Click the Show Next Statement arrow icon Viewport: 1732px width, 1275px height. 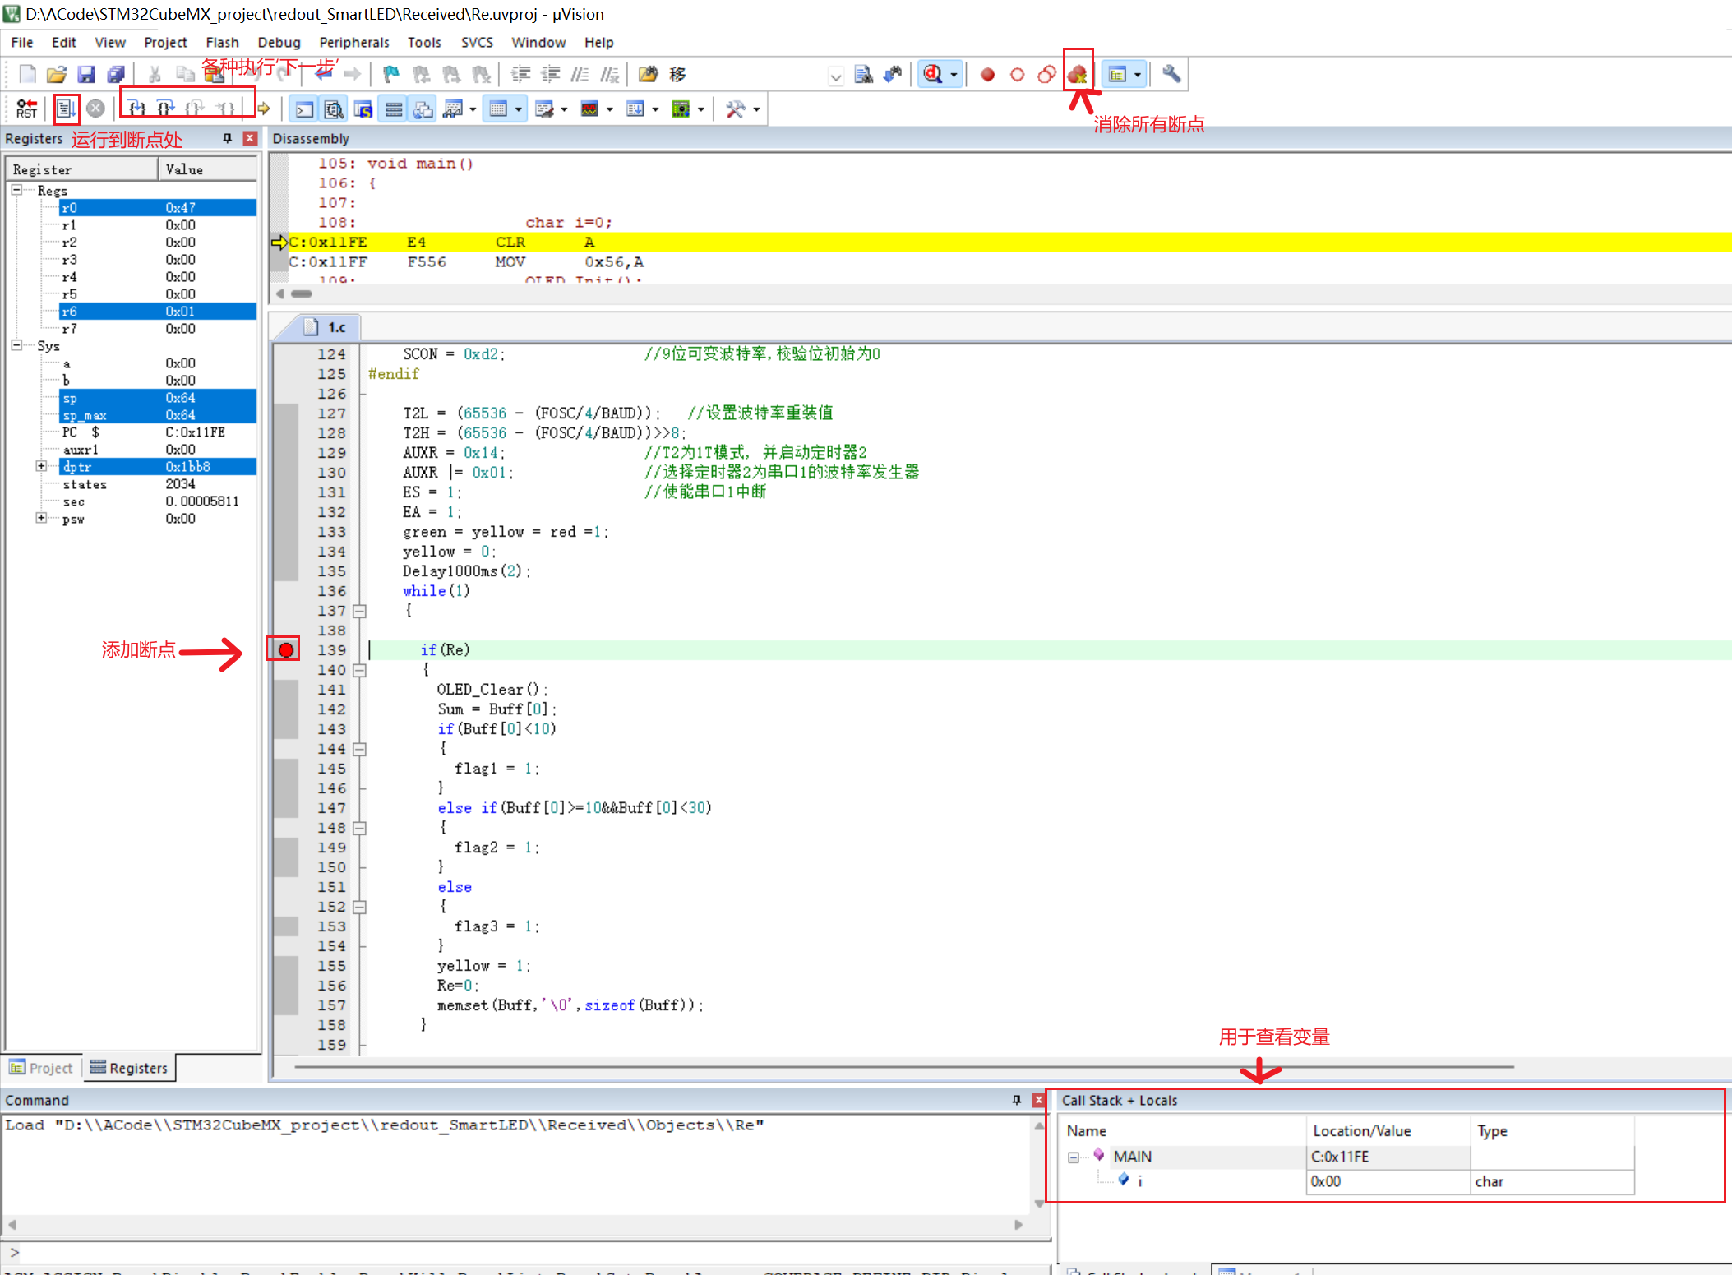[264, 109]
